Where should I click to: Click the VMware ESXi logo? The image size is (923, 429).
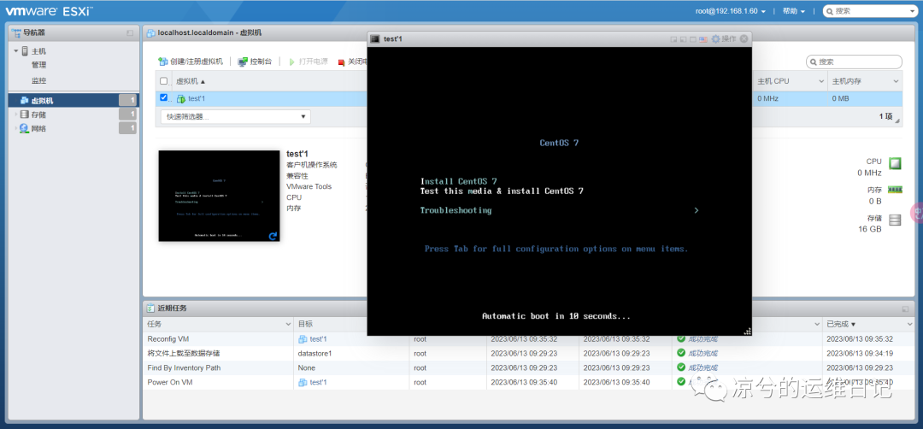click(x=49, y=10)
